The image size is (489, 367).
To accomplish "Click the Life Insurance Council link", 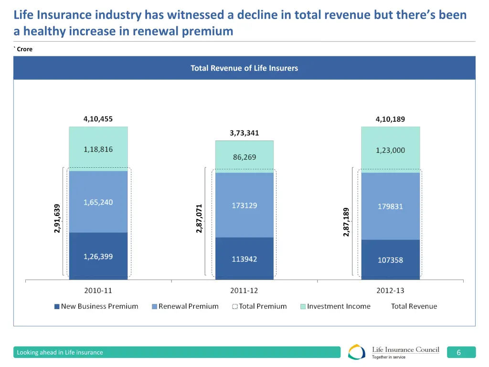I will click(405, 349).
